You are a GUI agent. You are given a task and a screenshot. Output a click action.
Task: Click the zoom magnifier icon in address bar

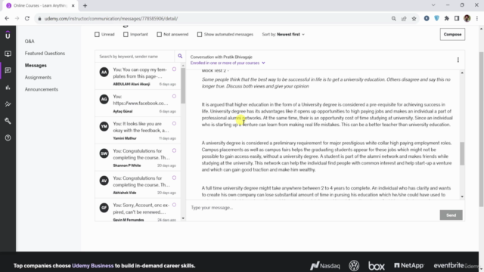pos(393,18)
